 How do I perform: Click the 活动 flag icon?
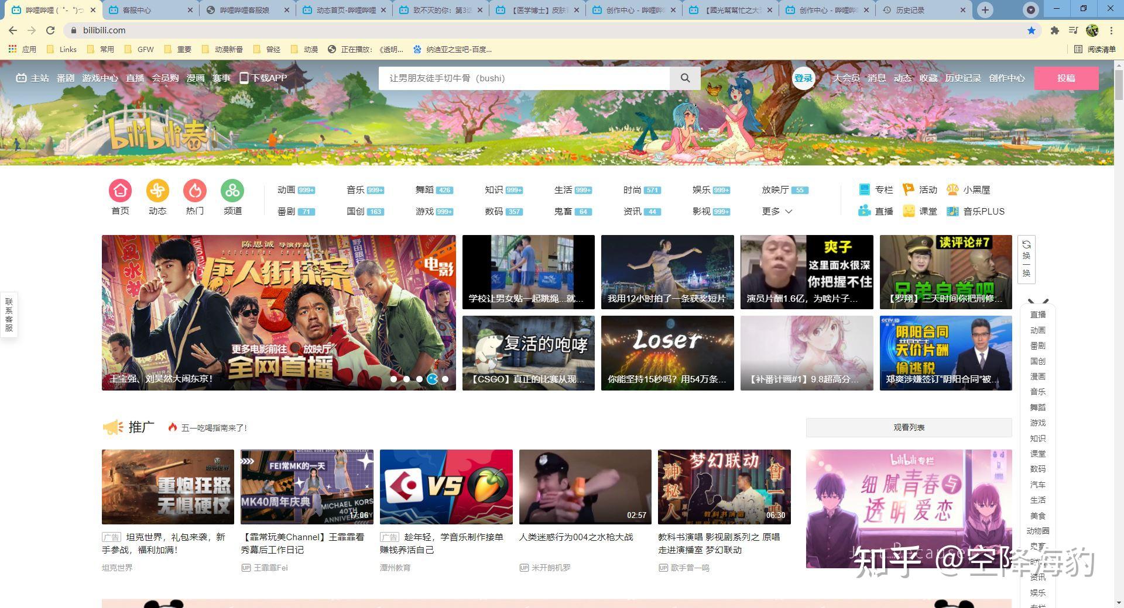[909, 189]
